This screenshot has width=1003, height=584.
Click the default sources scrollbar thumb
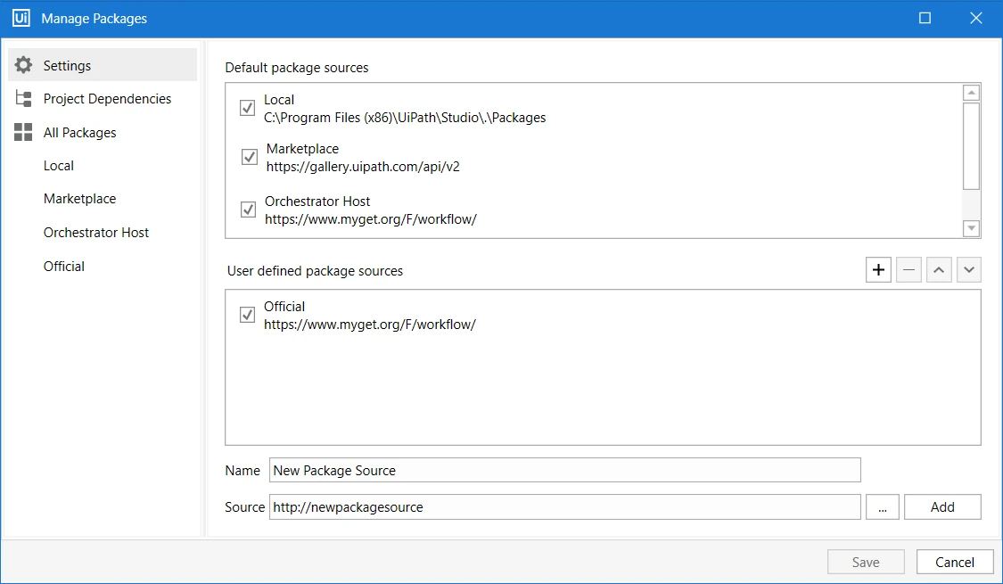(x=971, y=146)
